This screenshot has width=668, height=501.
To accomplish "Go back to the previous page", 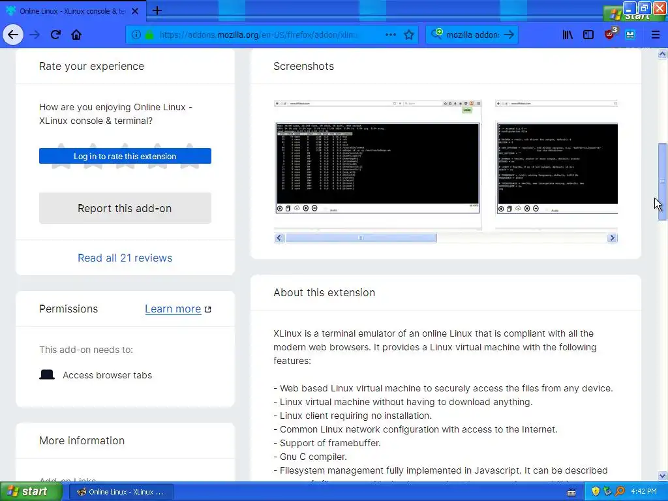I will pos(13,35).
